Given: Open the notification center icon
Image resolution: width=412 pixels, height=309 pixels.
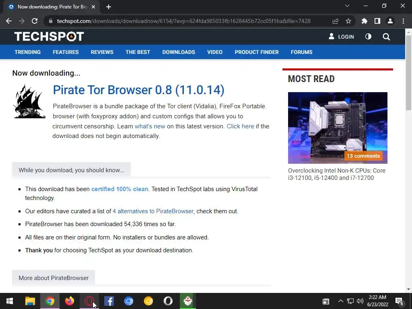Looking at the screenshot, I should click(x=400, y=301).
